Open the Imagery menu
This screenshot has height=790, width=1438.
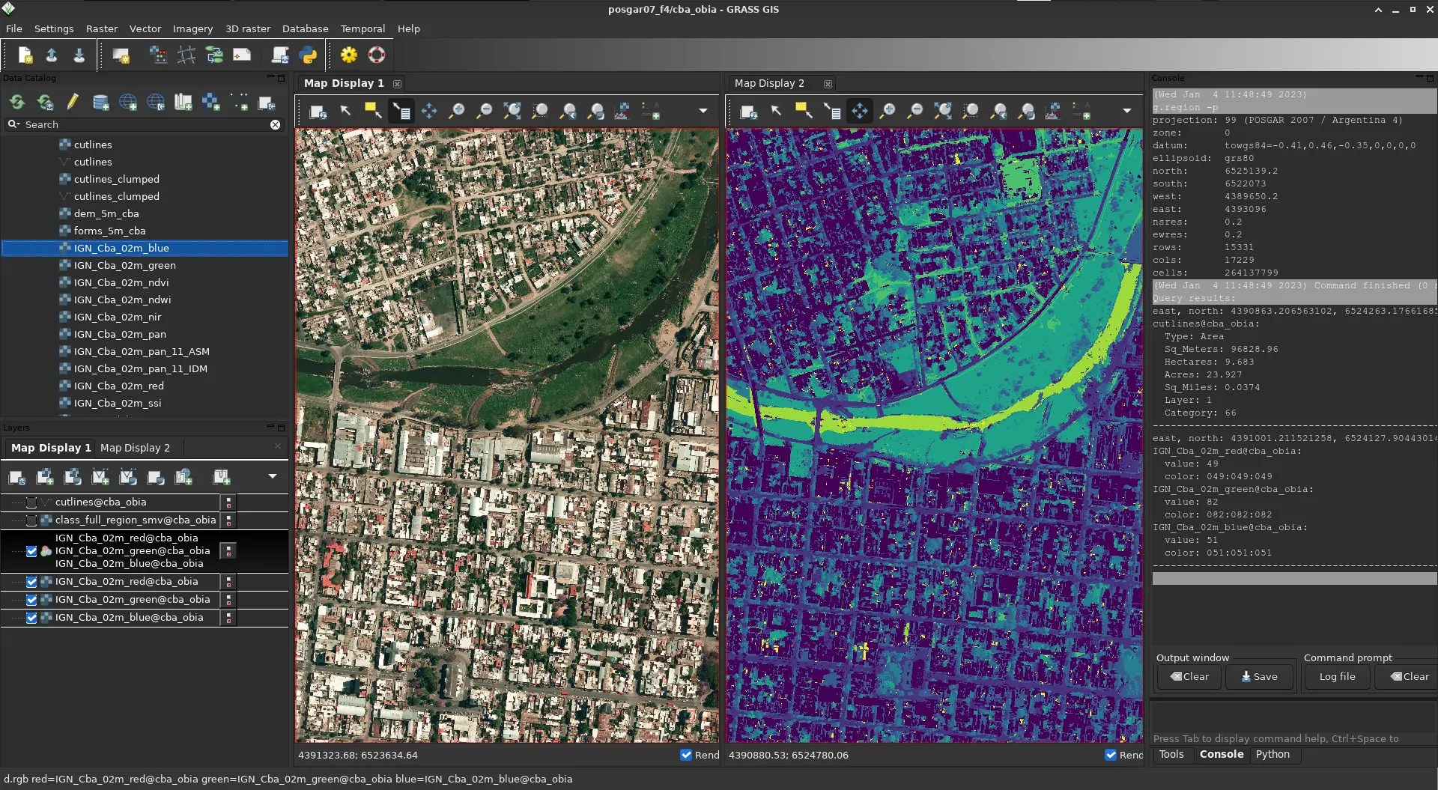click(x=192, y=28)
